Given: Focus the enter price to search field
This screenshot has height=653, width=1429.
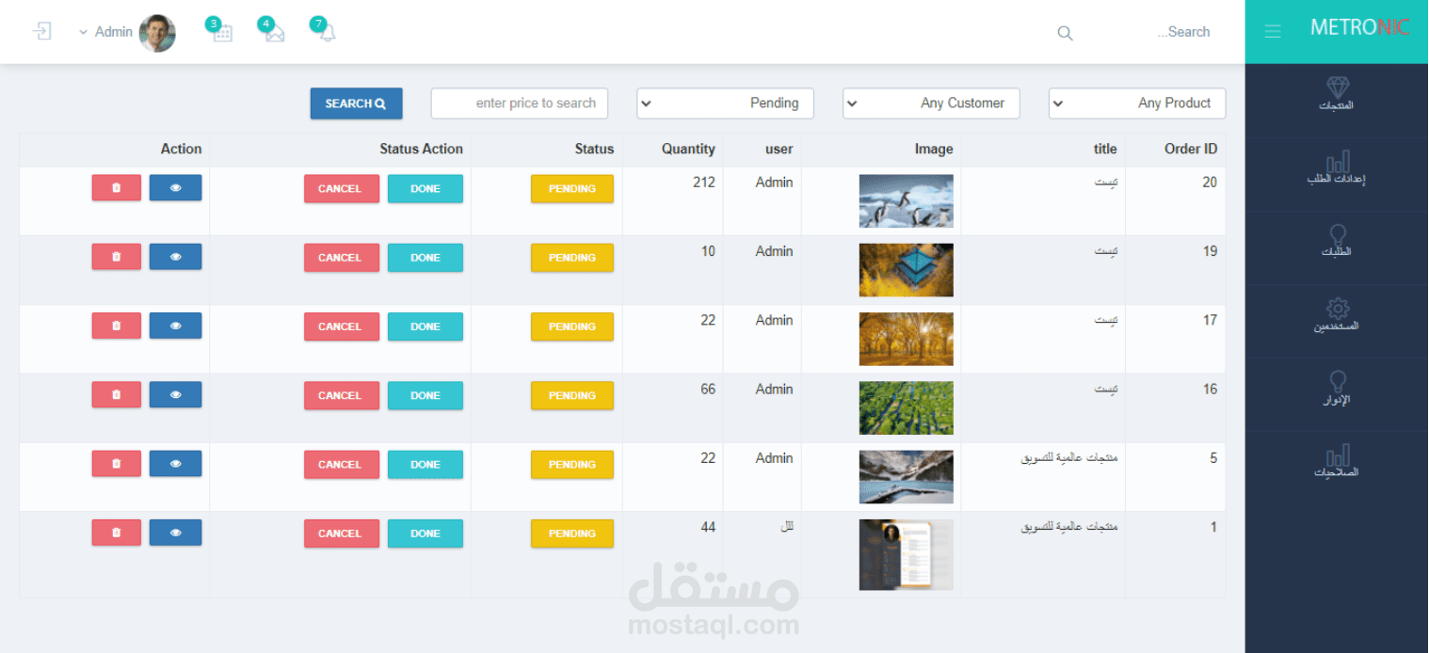Looking at the screenshot, I should 520,104.
